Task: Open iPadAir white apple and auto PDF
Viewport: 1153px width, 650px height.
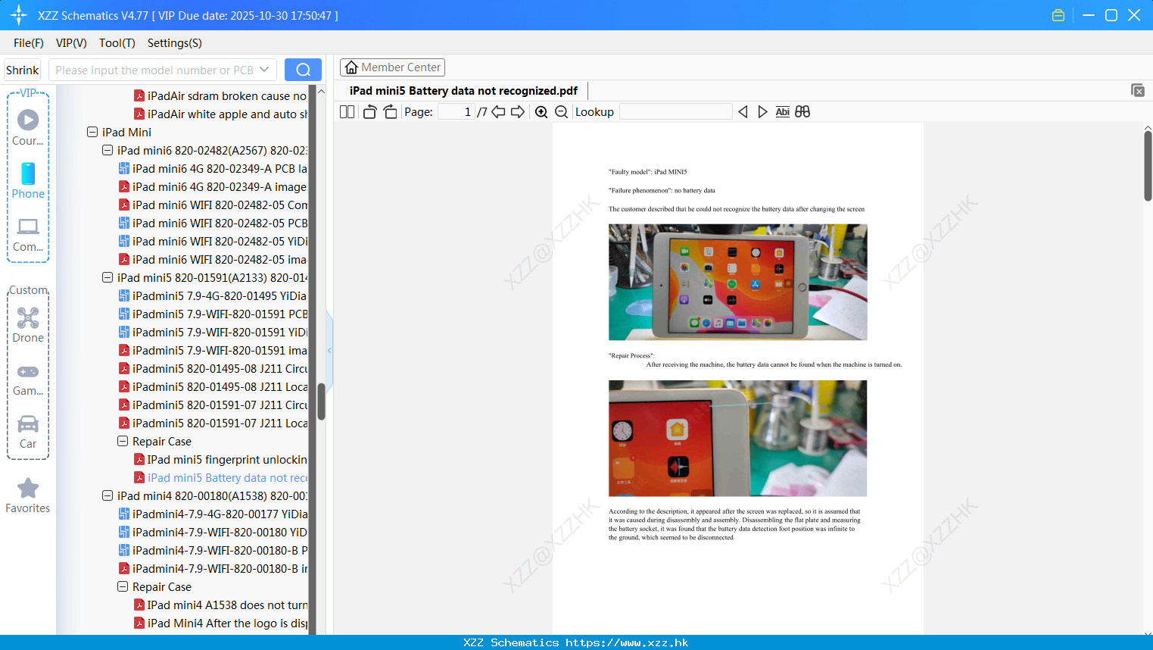Action: pyautogui.click(x=220, y=114)
